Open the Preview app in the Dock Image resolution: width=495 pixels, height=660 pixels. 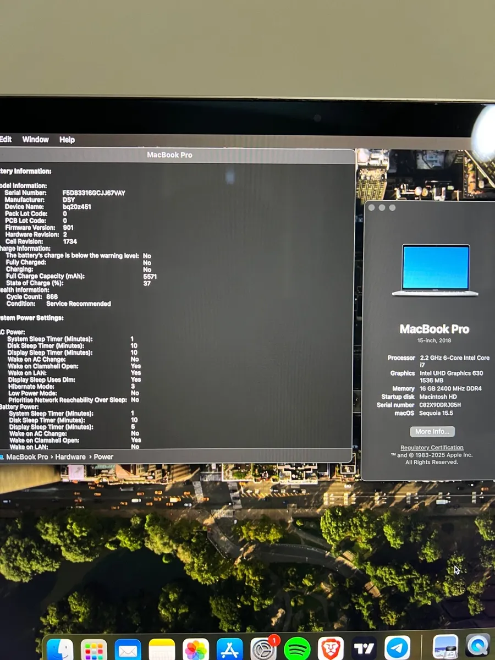click(446, 647)
